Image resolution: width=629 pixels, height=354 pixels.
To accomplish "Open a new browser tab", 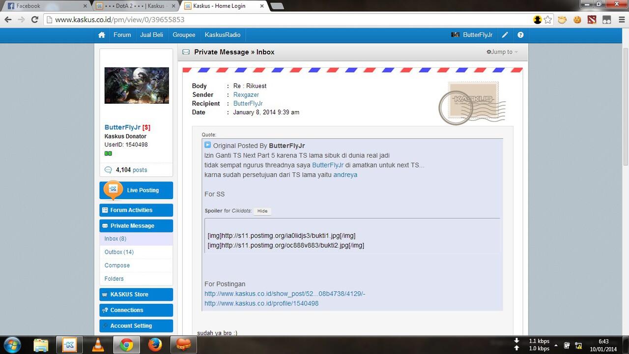I will [x=277, y=6].
